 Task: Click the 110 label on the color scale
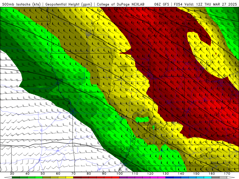(x=135, y=174)
